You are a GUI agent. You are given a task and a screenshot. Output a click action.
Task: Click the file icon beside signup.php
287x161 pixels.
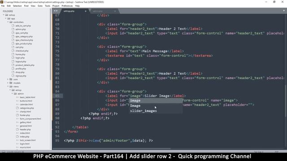[13, 76]
